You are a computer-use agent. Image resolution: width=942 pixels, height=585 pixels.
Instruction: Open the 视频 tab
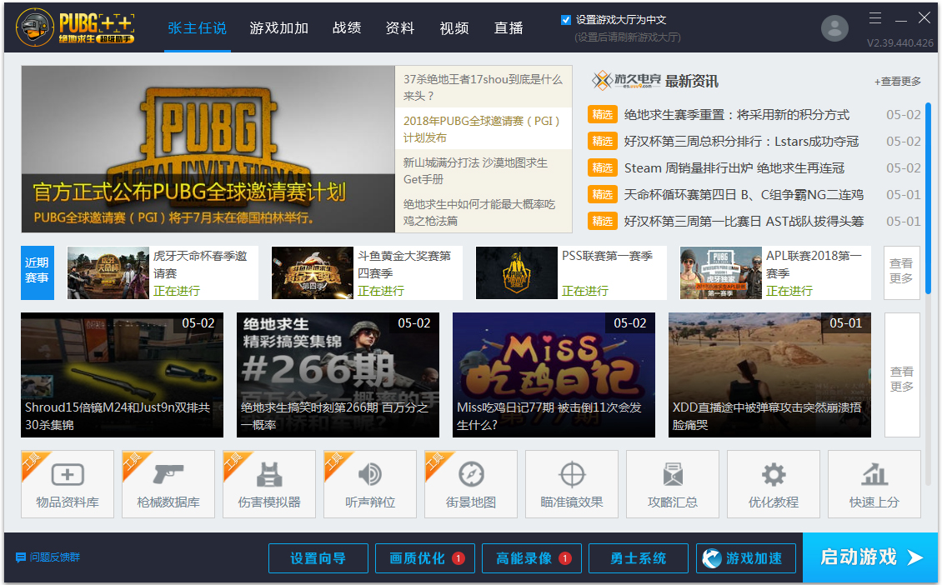454,28
